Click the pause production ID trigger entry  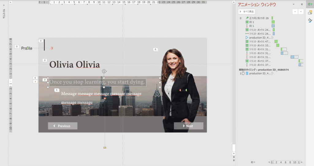[x=260, y=74]
